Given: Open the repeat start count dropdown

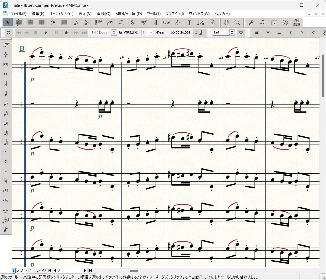Looking at the screenshot, I should point(151,32).
